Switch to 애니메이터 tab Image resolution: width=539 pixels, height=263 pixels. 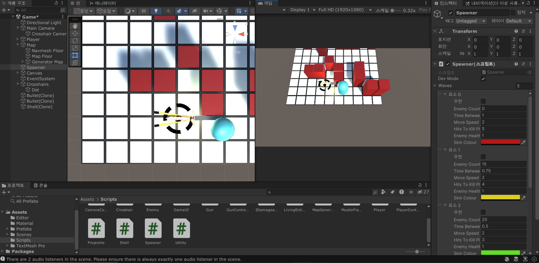[103, 3]
